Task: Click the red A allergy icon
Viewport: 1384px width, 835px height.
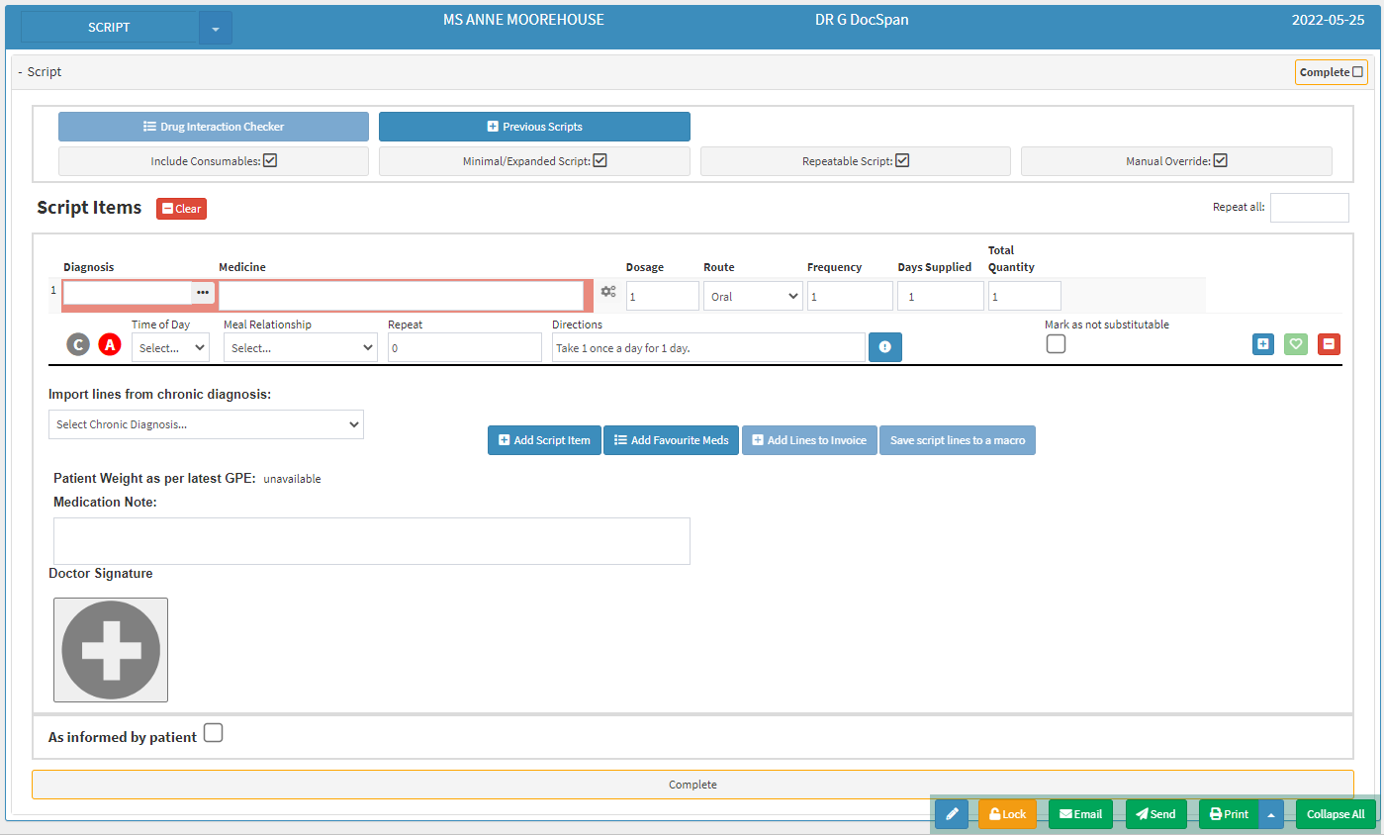Action: (x=109, y=344)
